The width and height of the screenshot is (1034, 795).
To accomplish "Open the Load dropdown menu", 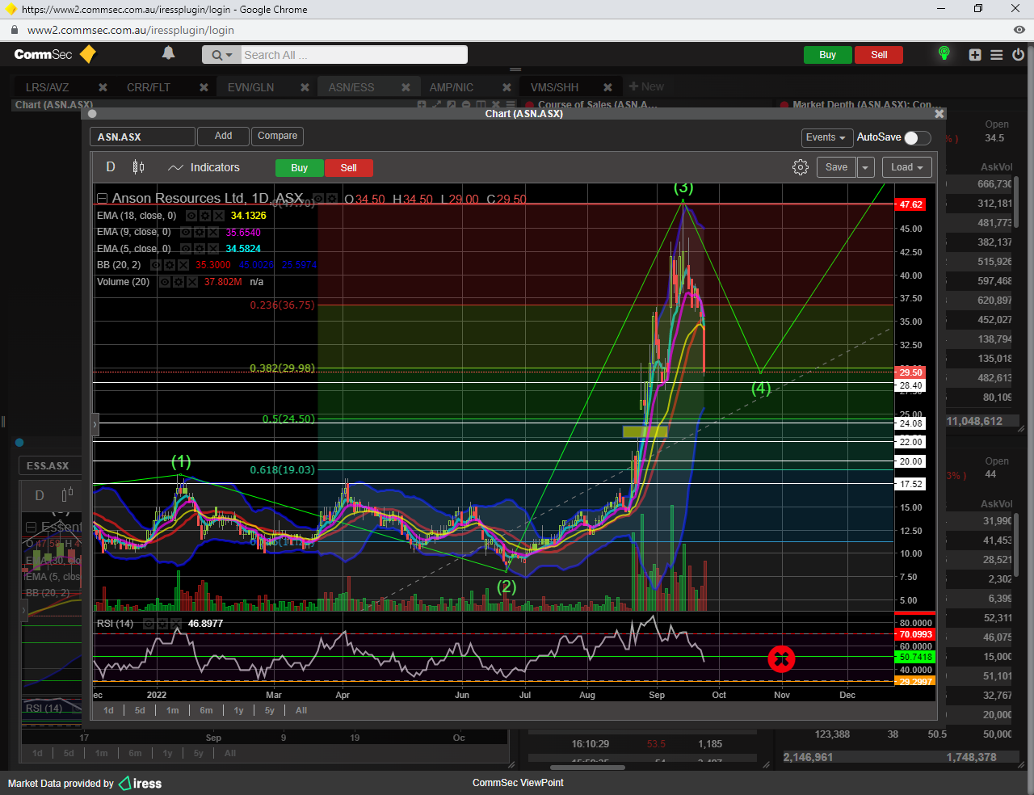I will (x=906, y=167).
